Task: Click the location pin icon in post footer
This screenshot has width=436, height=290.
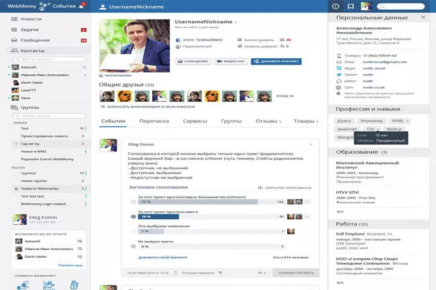Action: (220, 273)
